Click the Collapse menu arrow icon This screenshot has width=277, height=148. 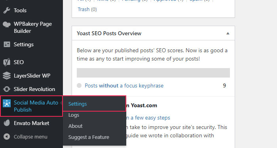pyautogui.click(x=7, y=137)
